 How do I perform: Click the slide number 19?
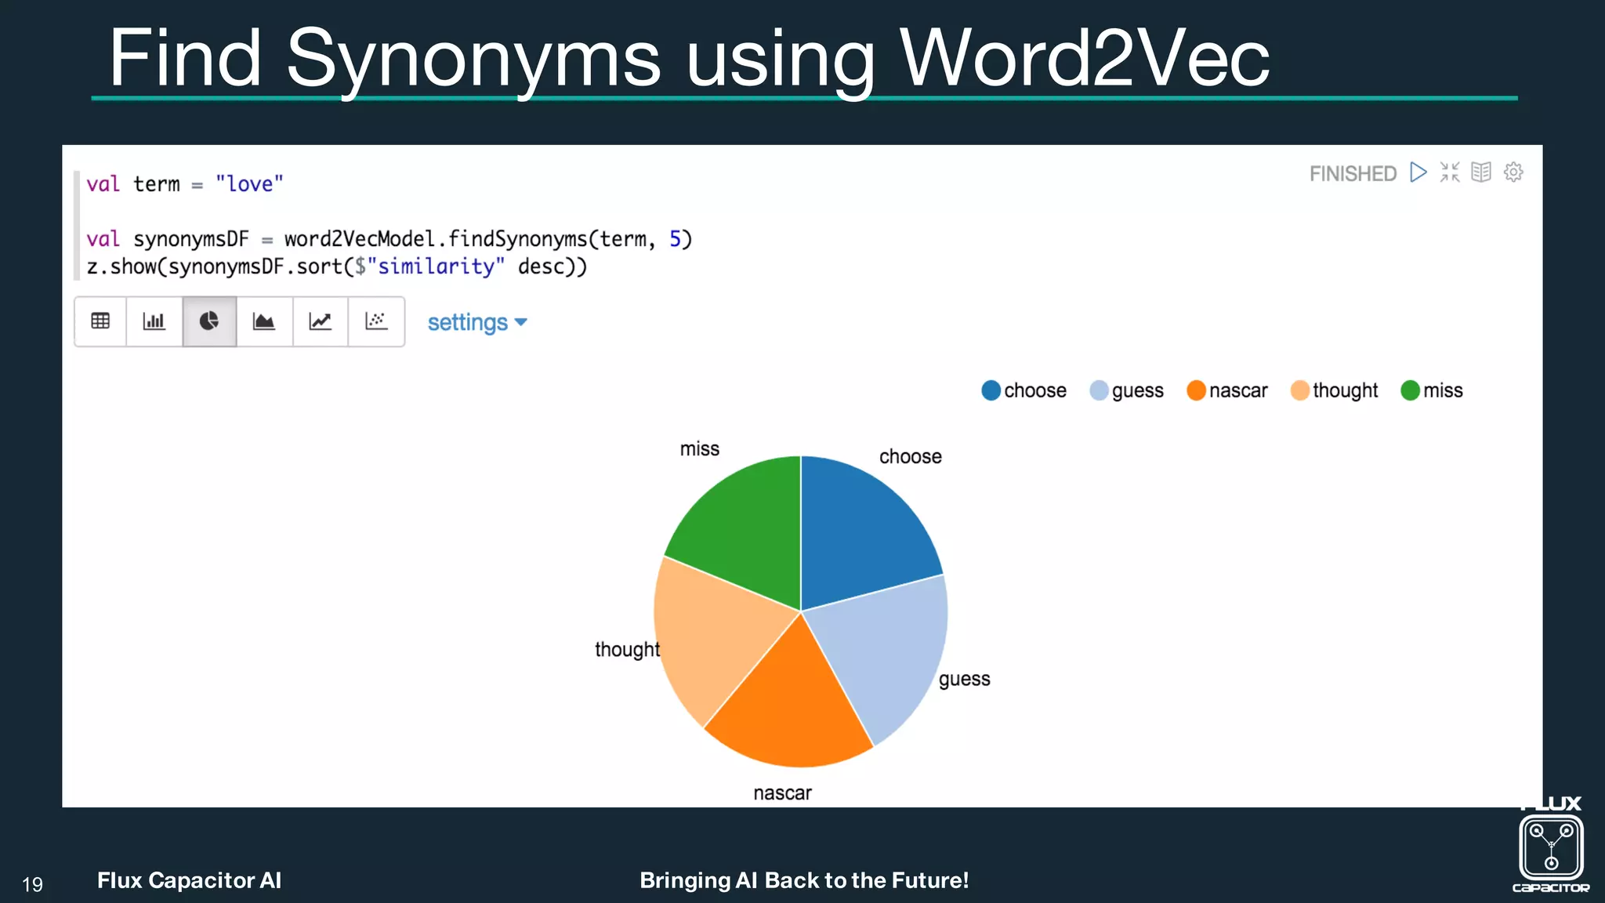(32, 885)
